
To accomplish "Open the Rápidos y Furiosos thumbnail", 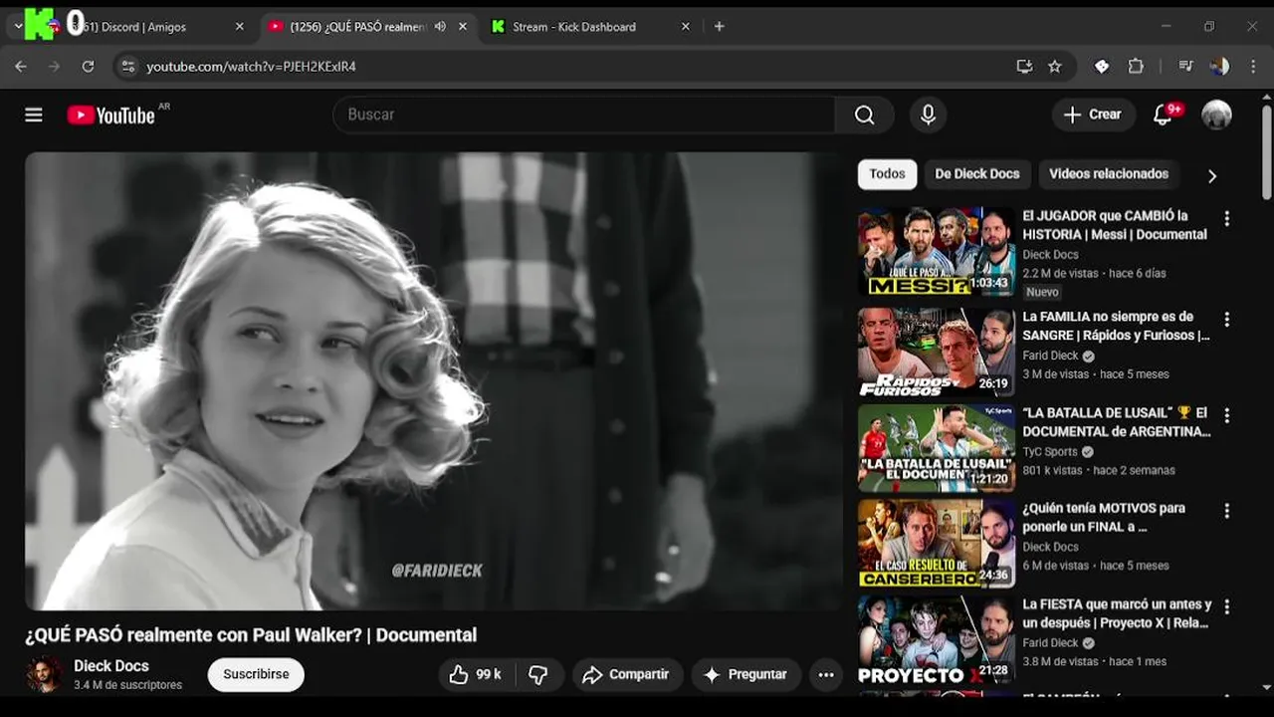I will pos(937,353).
